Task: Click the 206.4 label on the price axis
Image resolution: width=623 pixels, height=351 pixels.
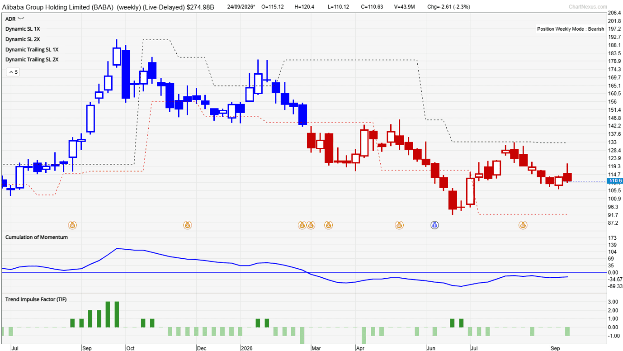Action: coord(614,13)
